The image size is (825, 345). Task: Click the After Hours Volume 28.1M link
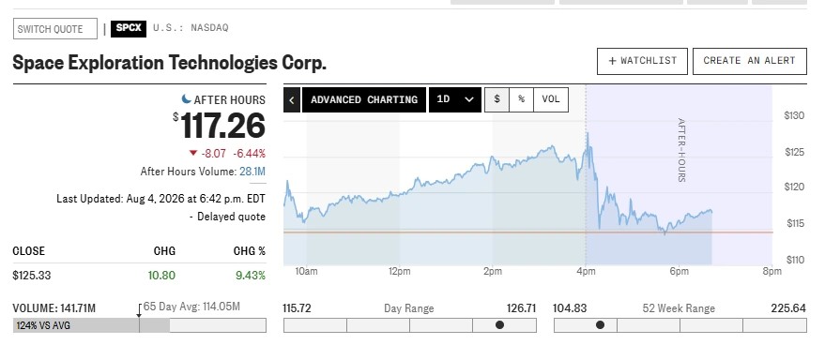pos(252,172)
